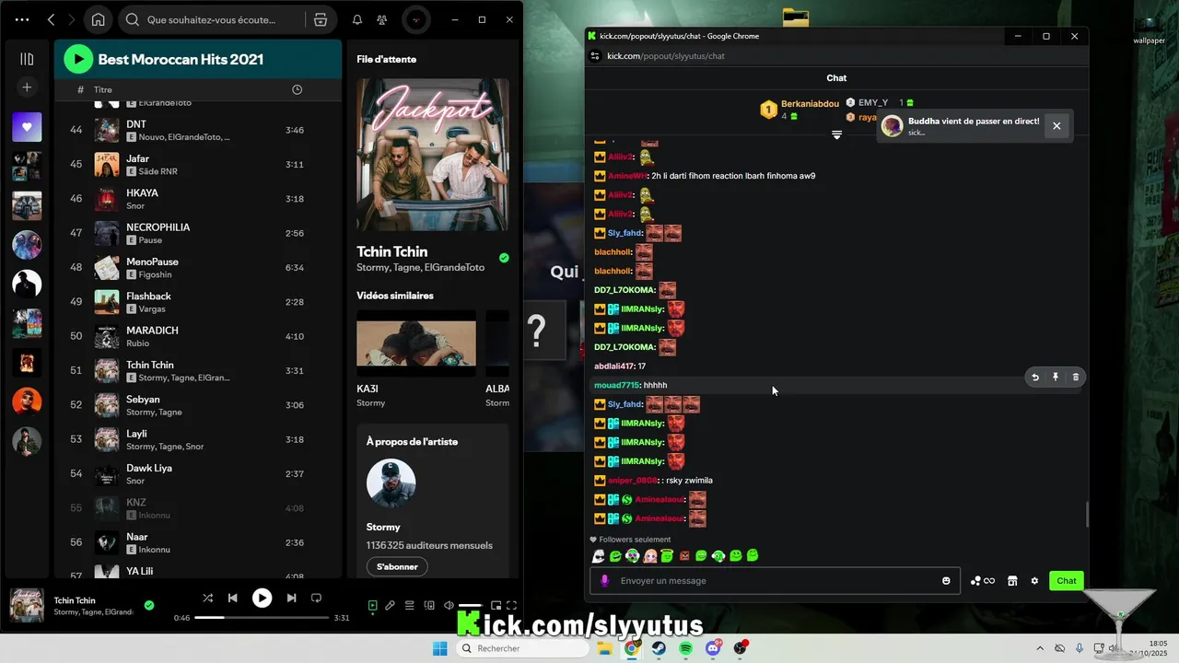Open channel points infinity icon
1179x663 pixels.
coord(983,580)
